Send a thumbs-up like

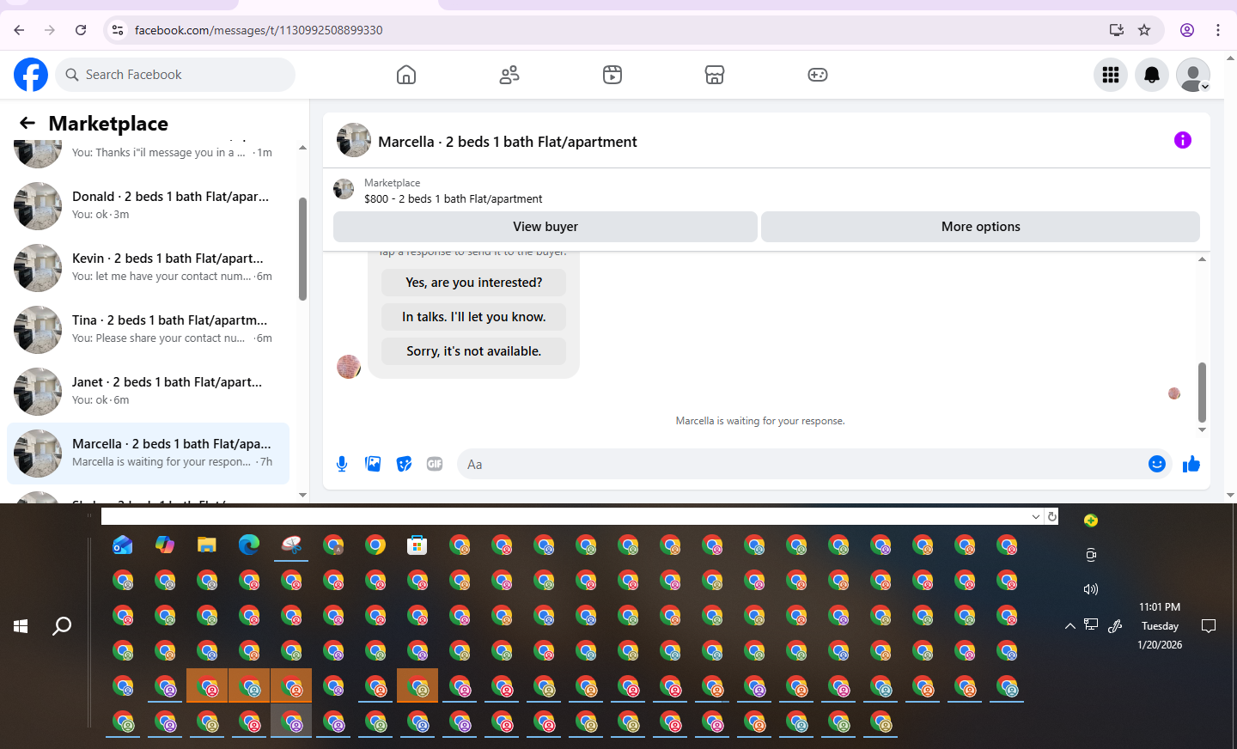point(1191,464)
